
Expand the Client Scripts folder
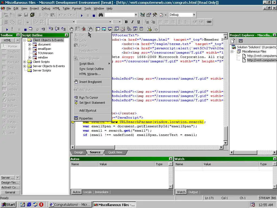click(25, 62)
